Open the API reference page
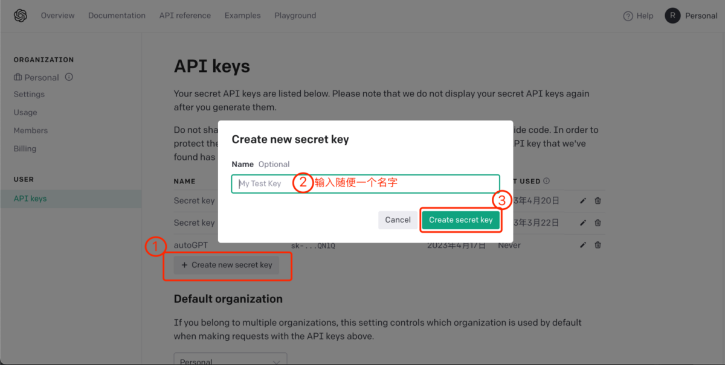Image resolution: width=725 pixels, height=365 pixels. [185, 16]
